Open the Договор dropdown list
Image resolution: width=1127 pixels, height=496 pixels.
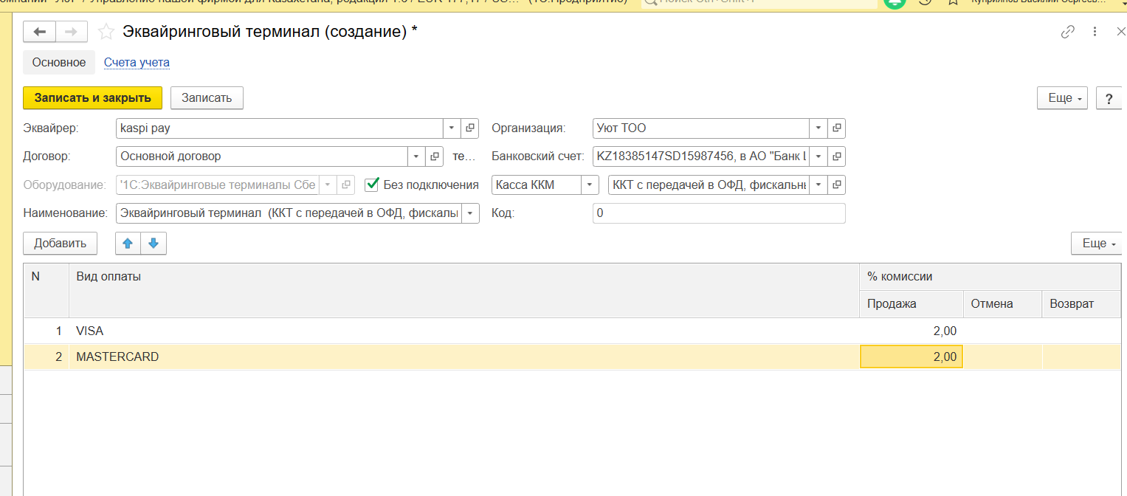[x=417, y=156]
